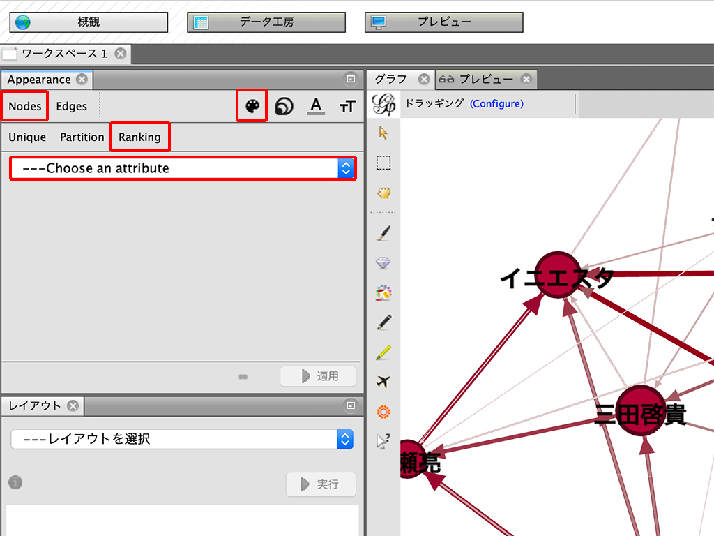Click the イニエスタ node in graph
The width and height of the screenshot is (714, 536).
coord(556,274)
